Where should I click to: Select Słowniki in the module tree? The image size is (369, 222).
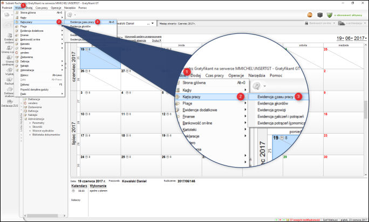pos(37,127)
